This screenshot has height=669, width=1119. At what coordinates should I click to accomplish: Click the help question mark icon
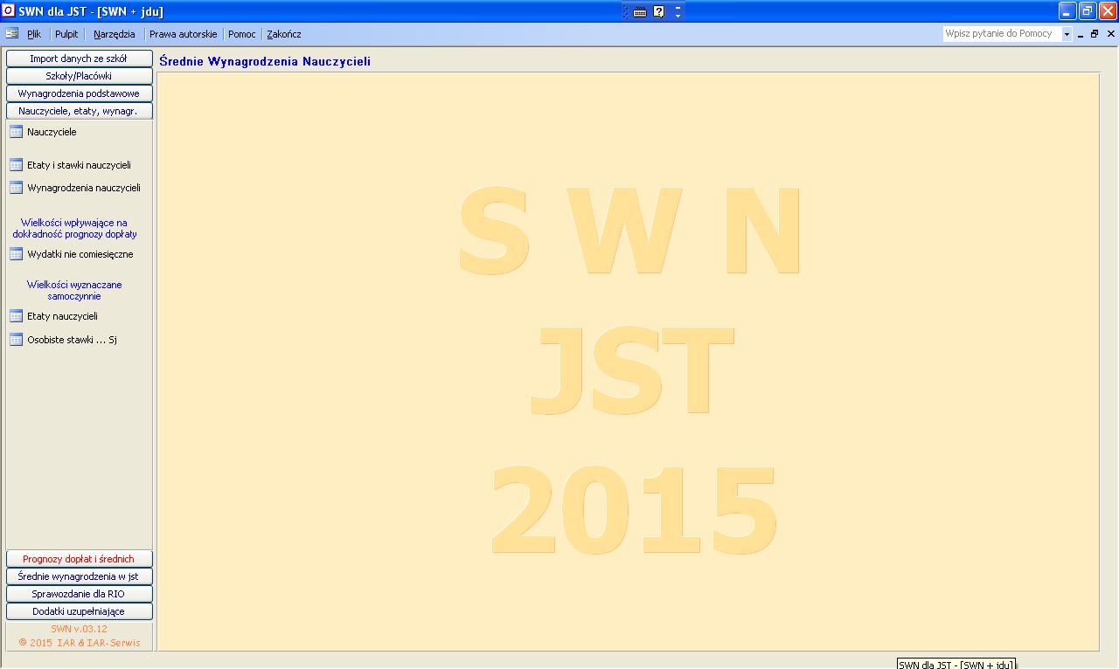pyautogui.click(x=659, y=11)
